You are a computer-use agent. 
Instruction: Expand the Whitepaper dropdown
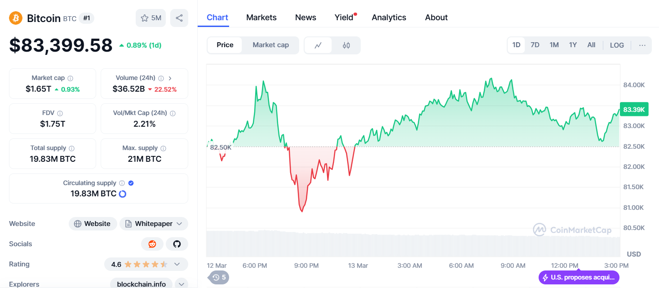179,224
